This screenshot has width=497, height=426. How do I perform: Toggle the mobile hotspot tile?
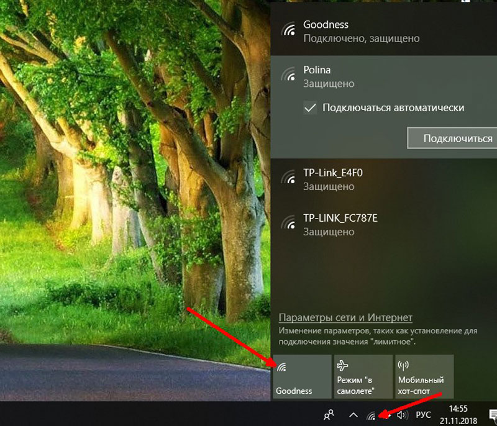coord(424,376)
